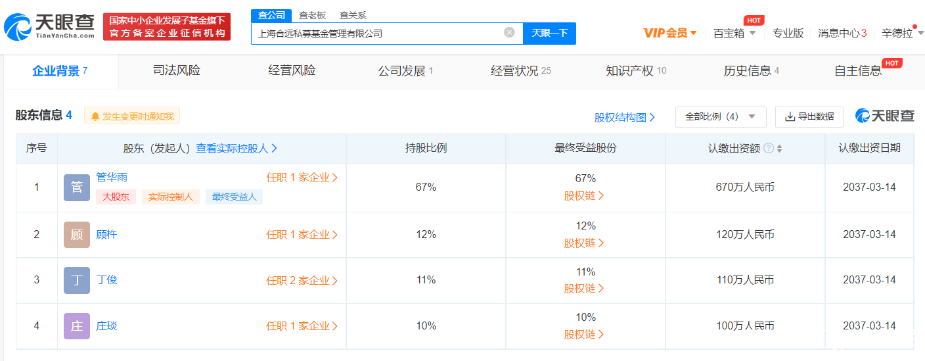The width and height of the screenshot is (925, 361).
Task: Open 查看实际控股人 link
Action: (237, 149)
